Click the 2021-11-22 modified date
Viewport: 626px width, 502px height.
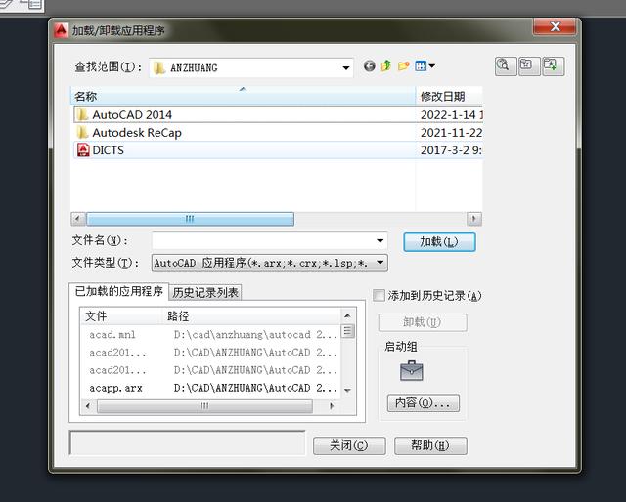[x=451, y=133]
